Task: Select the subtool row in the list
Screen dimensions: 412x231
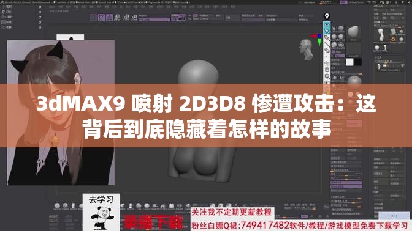Action: pos(390,67)
